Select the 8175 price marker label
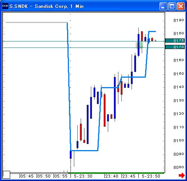Image resolution: width=187 pixels, height=181 pixels. click(175, 41)
